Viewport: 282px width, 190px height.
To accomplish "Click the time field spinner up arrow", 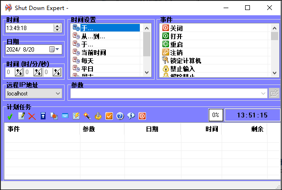I will pos(57,26).
